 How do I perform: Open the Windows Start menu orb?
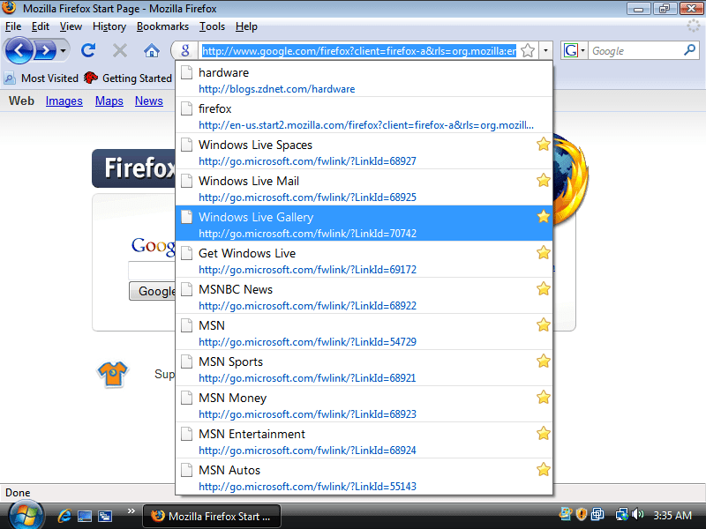(x=26, y=516)
